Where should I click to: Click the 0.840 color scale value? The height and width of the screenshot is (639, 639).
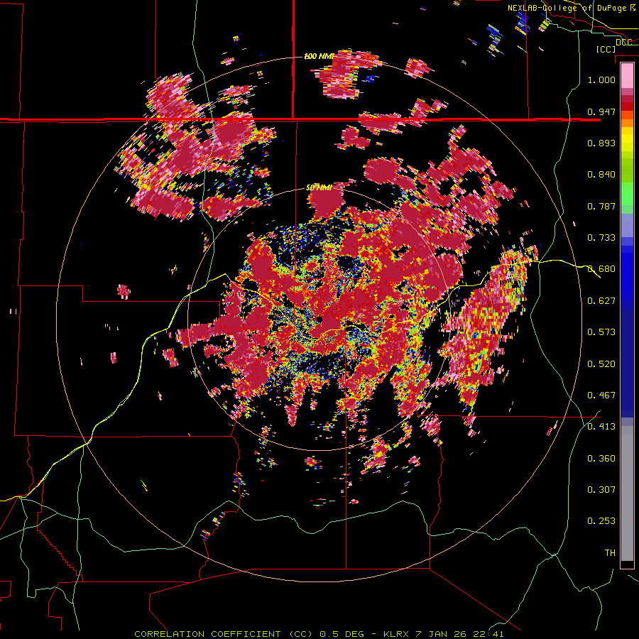coord(601,175)
